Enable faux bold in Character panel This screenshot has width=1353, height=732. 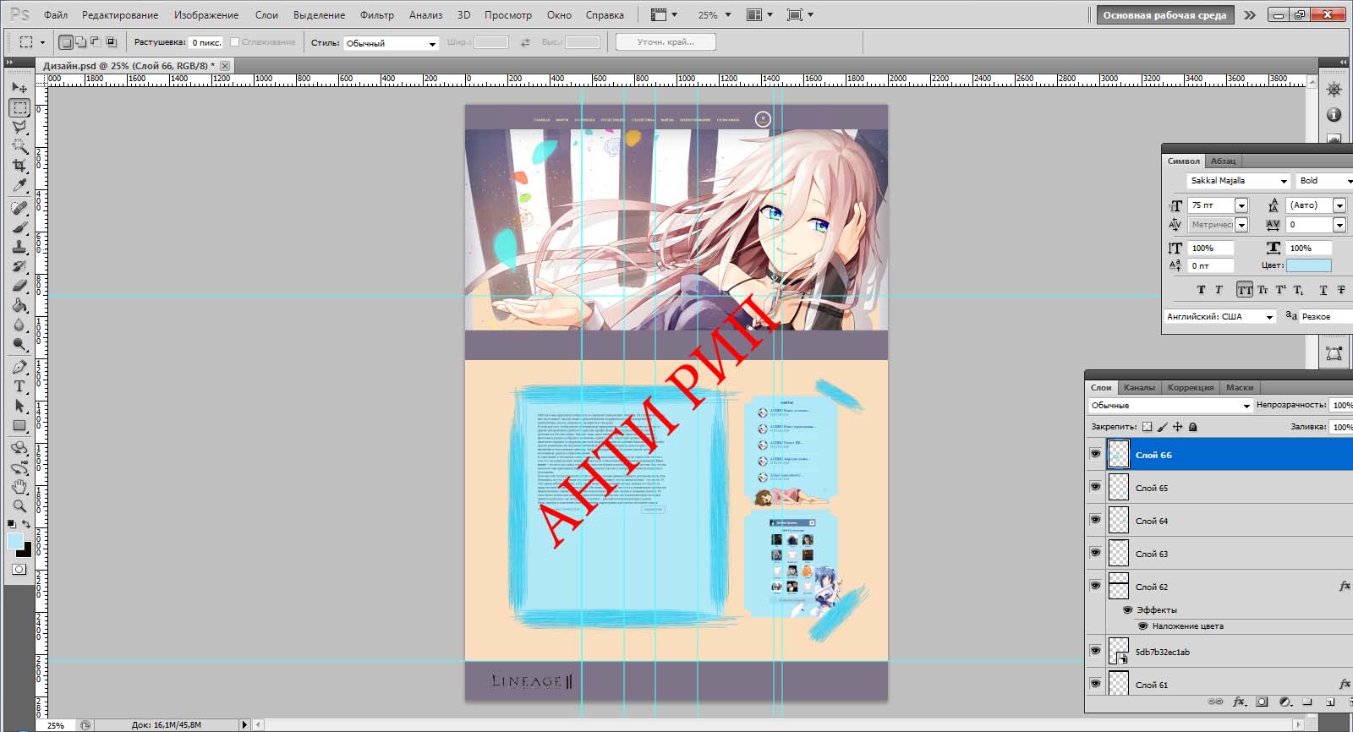1201,290
